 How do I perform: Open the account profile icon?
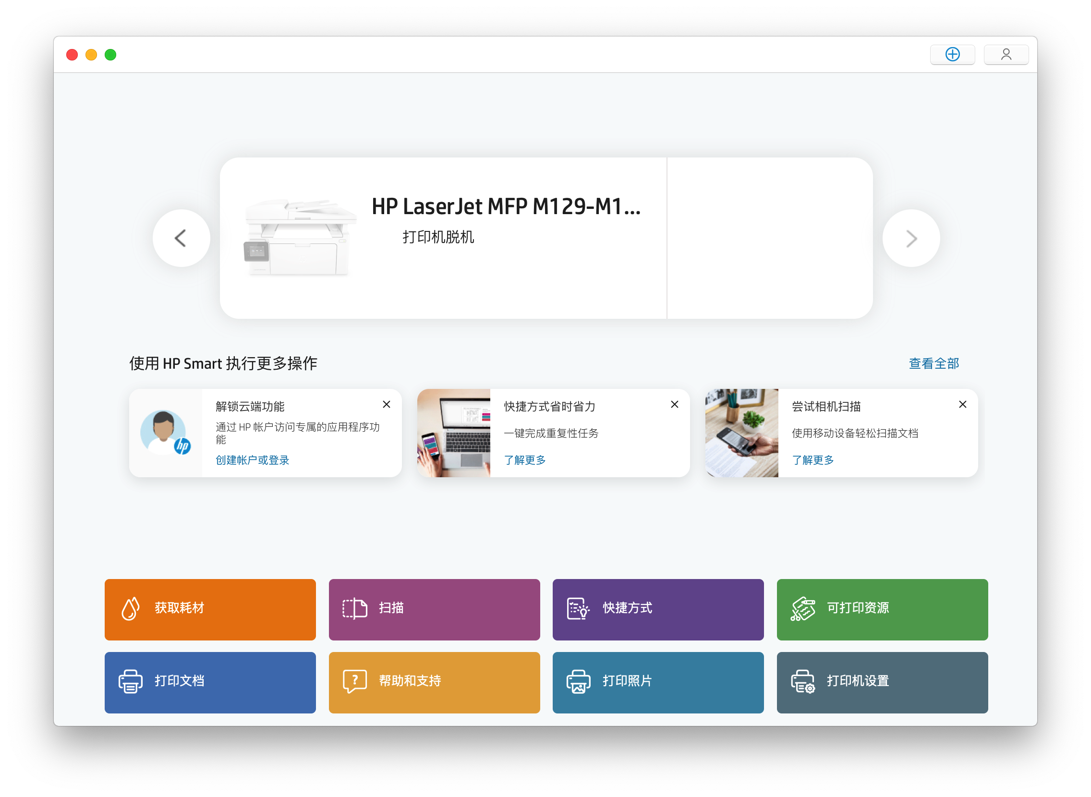point(1006,55)
